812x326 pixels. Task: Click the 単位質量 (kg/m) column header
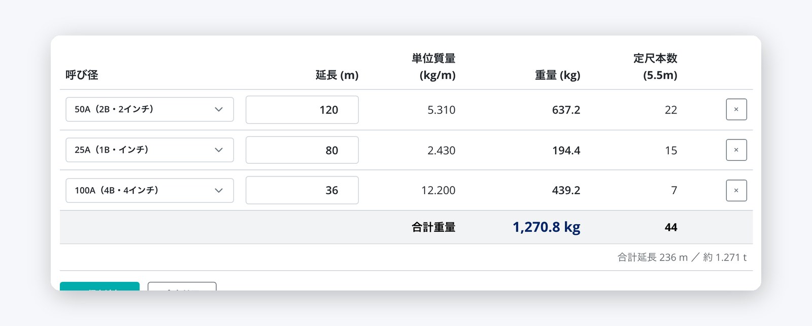coord(433,67)
